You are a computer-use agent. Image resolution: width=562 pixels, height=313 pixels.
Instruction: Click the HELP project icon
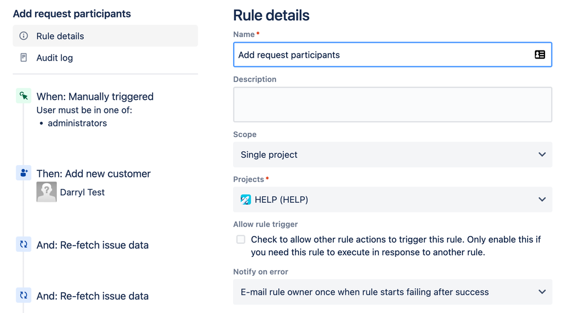click(246, 199)
